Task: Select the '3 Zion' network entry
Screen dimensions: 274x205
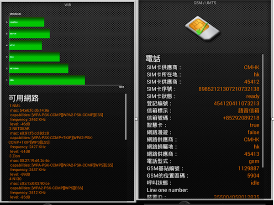Action: tap(15, 156)
